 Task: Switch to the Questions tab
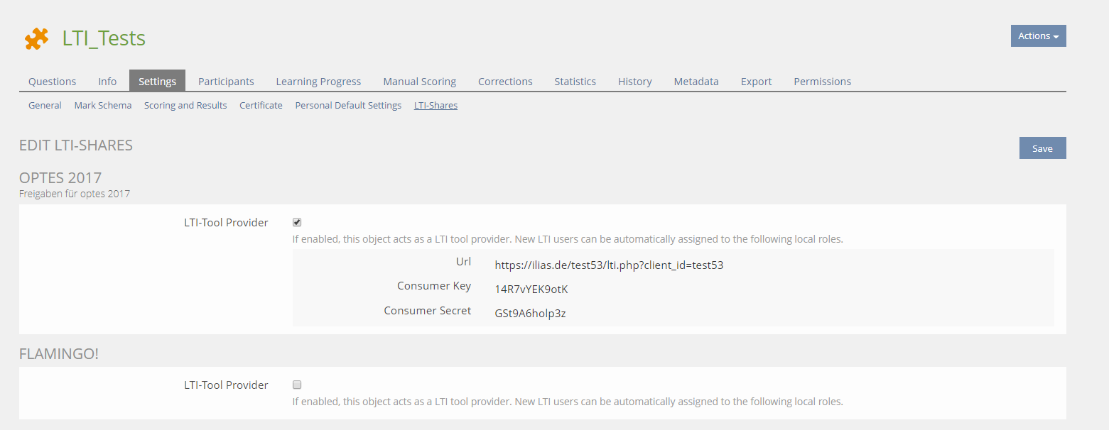click(x=52, y=82)
